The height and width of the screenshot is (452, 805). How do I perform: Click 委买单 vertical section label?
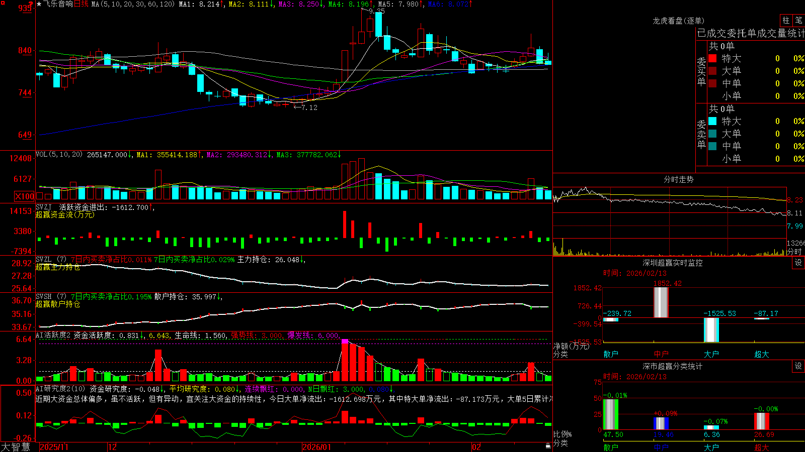pyautogui.click(x=701, y=72)
